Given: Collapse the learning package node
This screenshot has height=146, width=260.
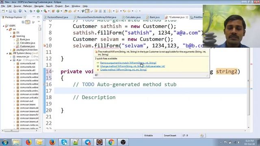Looking at the screenshot, I should click(11, 36).
